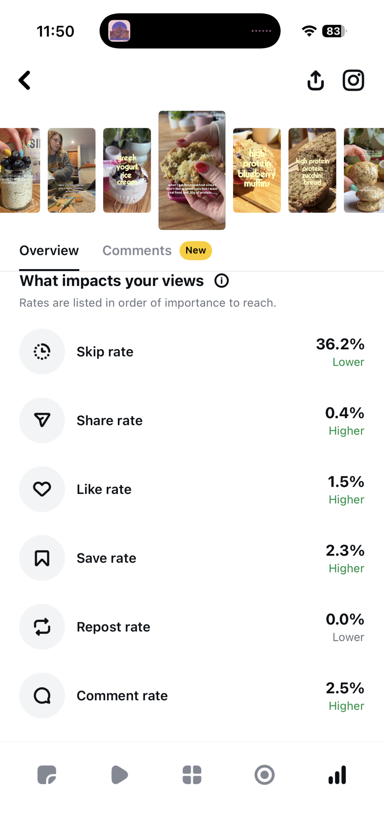Open the four-squares grid tab in bottom bar
Viewport: 384px width, 835px height.
click(192, 774)
